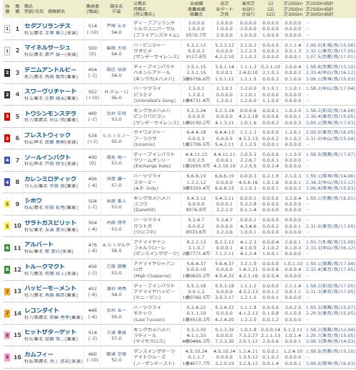View the ハッピーモーメント horse page

tap(50, 288)
